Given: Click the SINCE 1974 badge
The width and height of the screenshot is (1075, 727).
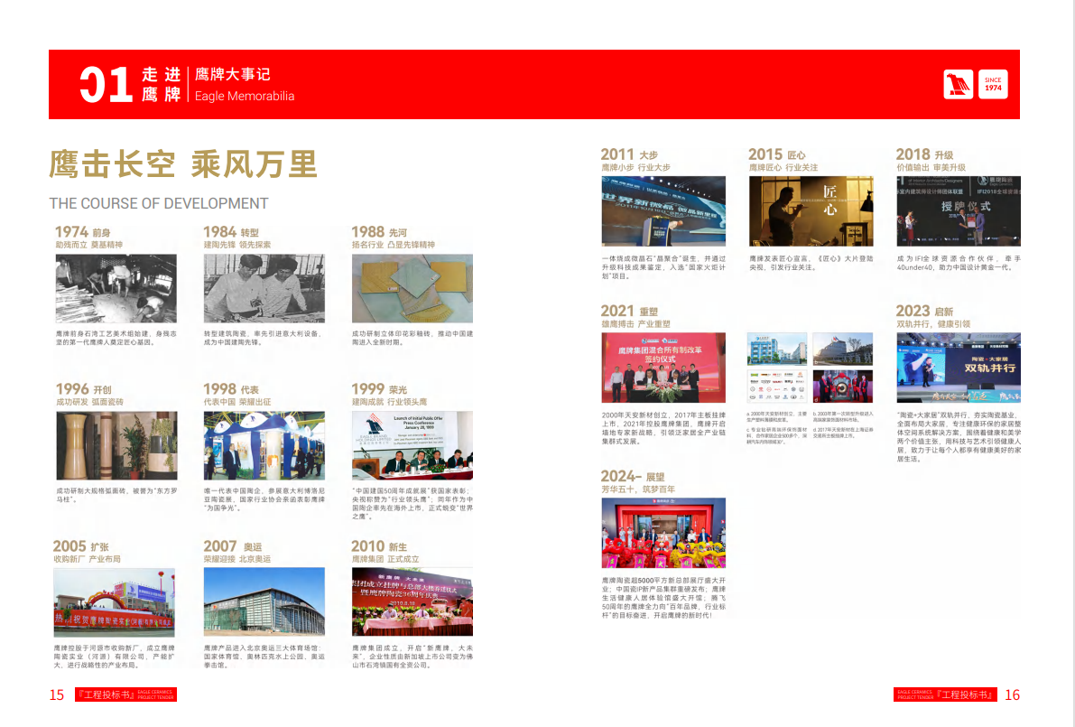Looking at the screenshot, I should pos(993,84).
